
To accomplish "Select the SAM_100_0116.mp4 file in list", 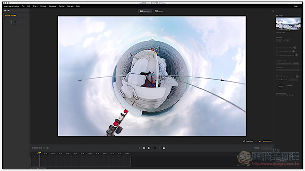I will click(x=10, y=16).
